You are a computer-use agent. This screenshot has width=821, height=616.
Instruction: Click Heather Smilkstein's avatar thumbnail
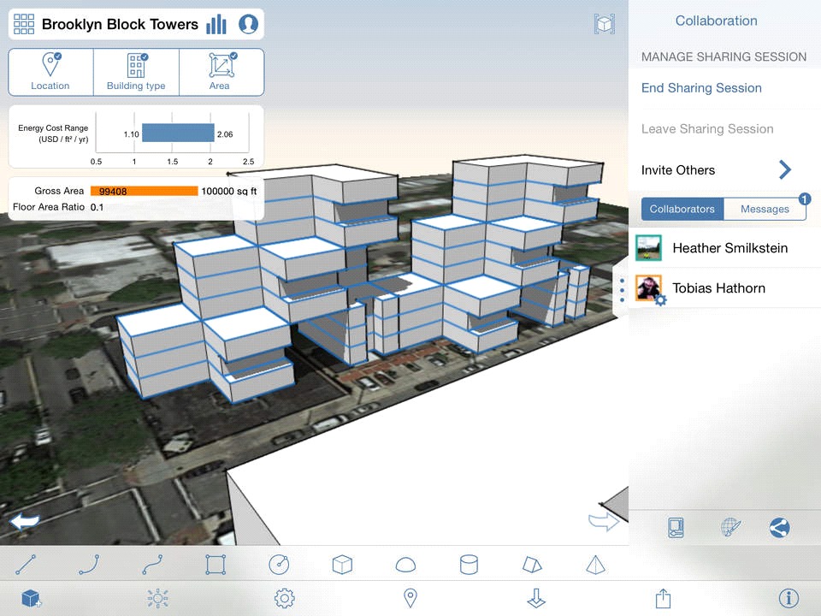[x=649, y=248]
